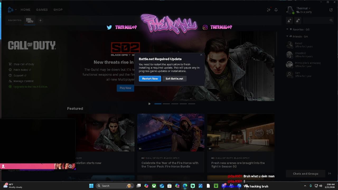Select friend Primo (chris almazan)
Viewport: 338px width, 190px height.
point(309,65)
